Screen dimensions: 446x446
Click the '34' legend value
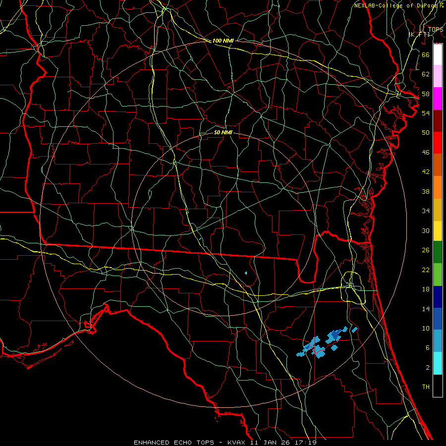(x=426, y=211)
